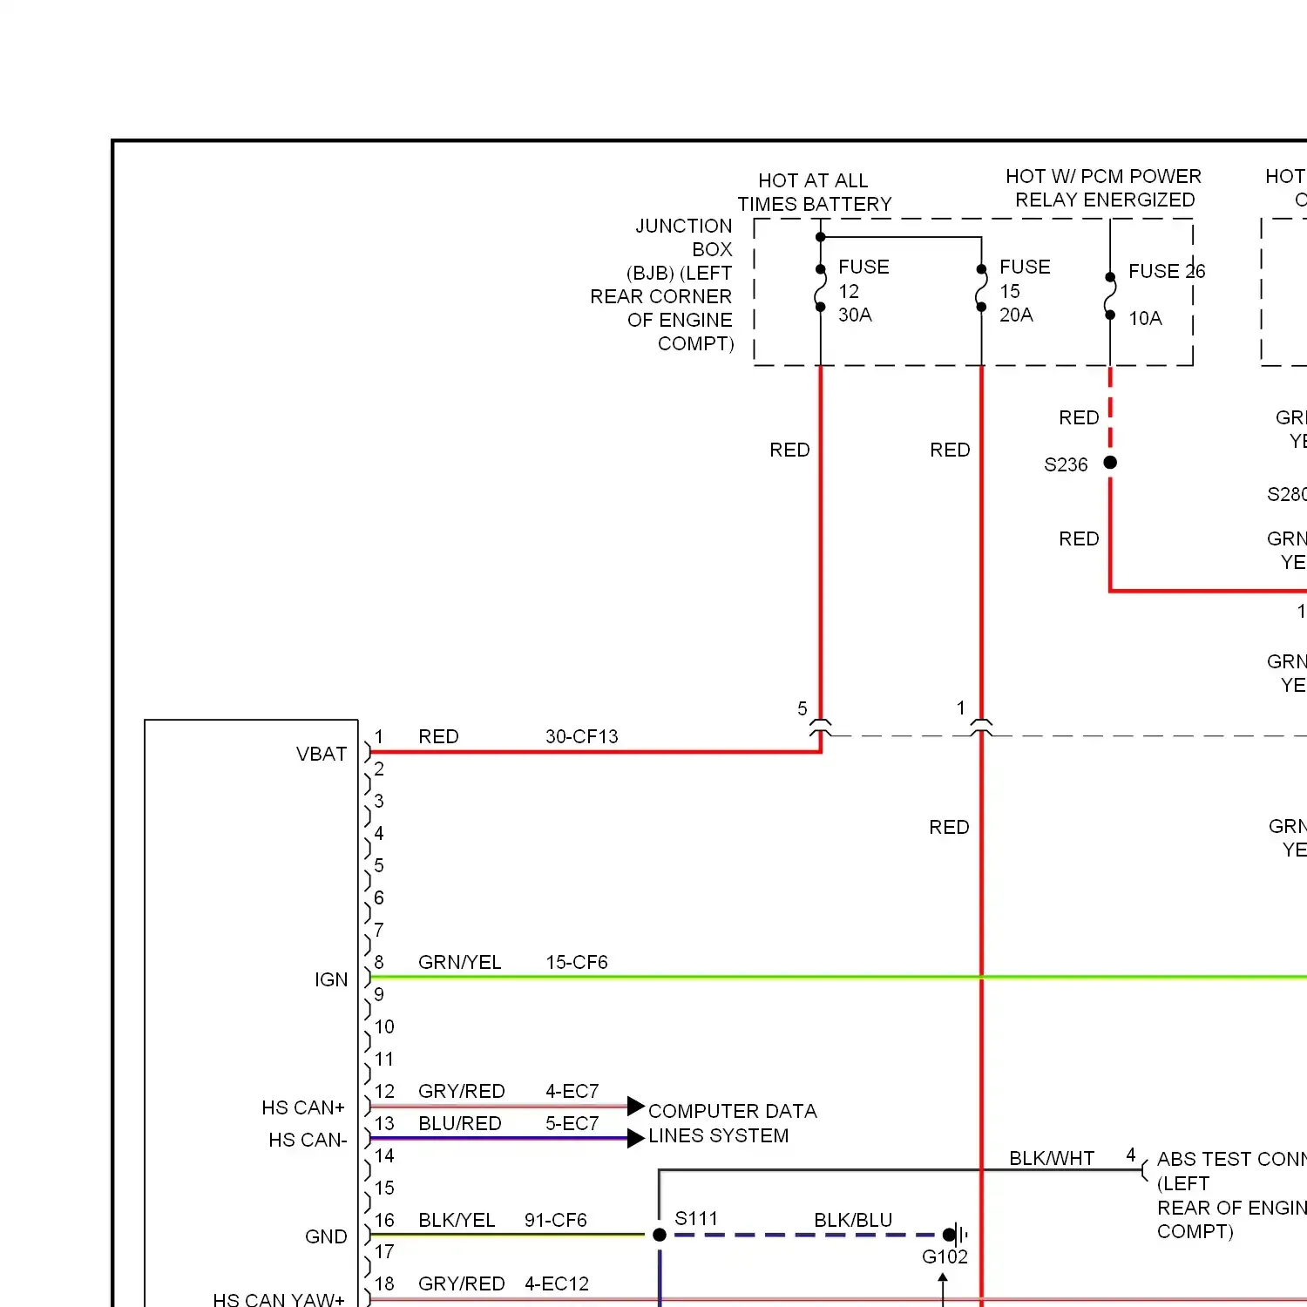Click the JUNCTION BOX (BJB) description text
1307x1307 pixels.
pos(662,285)
